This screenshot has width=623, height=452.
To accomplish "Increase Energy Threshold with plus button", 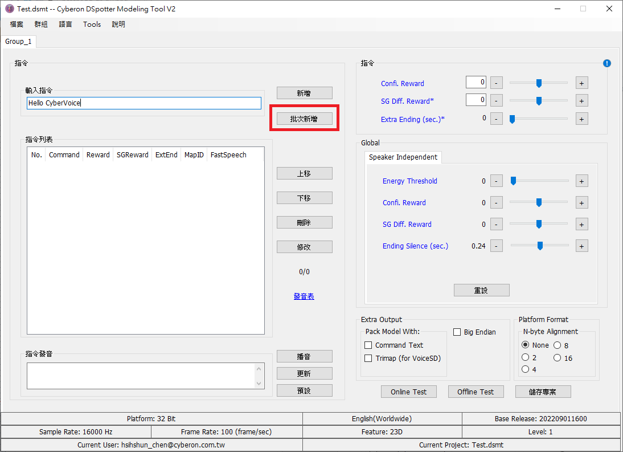I will point(581,181).
